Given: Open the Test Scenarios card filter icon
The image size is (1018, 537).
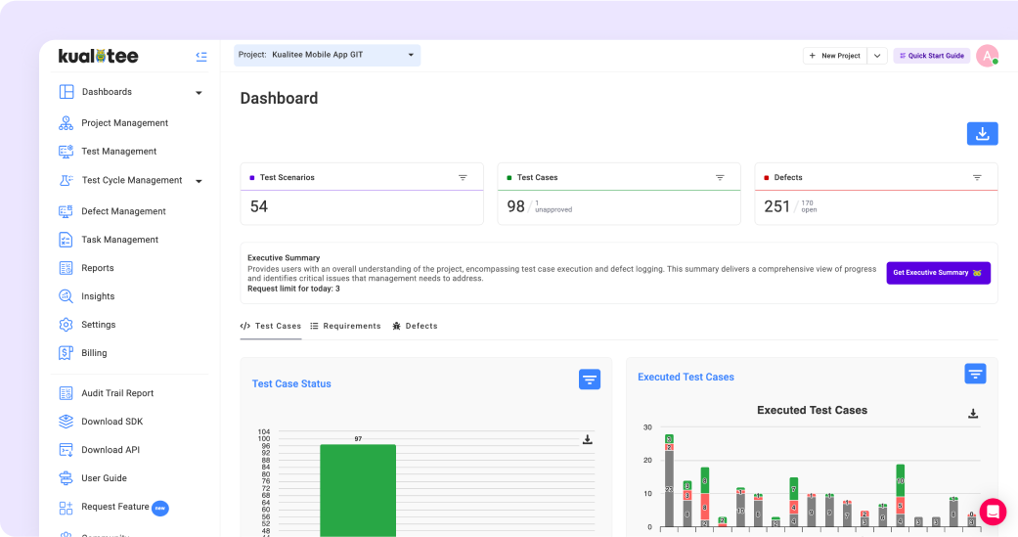Looking at the screenshot, I should [x=463, y=177].
